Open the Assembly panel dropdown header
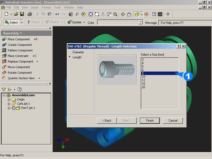212x159 pixels. (12, 33)
